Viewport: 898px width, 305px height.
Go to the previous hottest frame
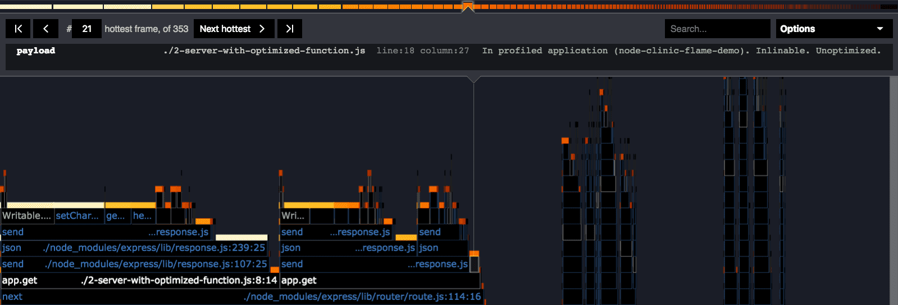click(45, 29)
